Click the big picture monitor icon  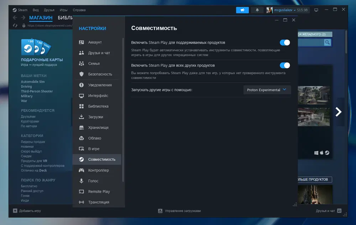click(x=316, y=10)
